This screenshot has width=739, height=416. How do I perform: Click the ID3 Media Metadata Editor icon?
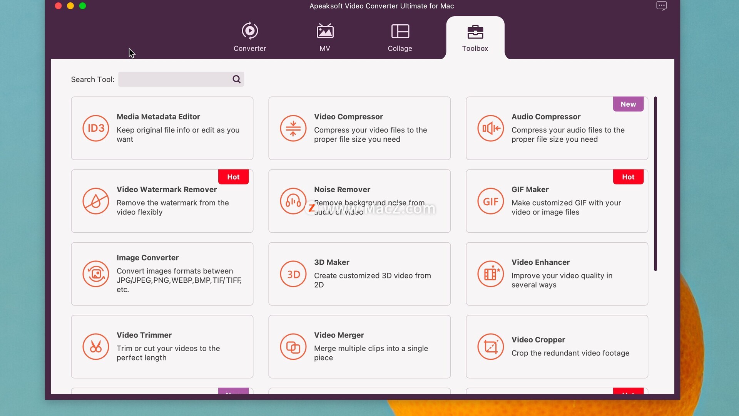(96, 128)
